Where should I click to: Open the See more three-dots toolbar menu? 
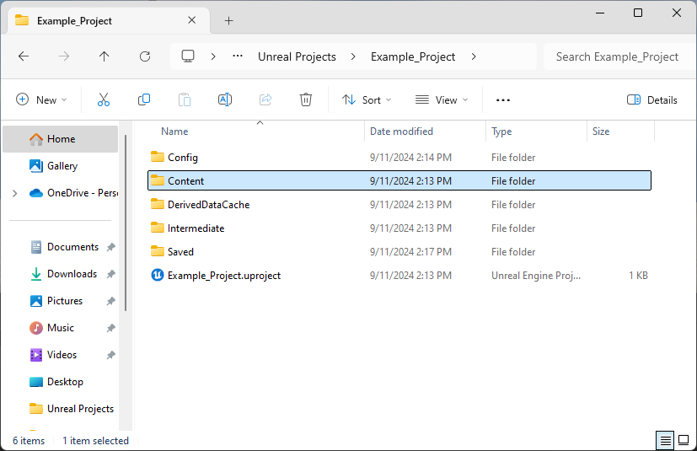click(503, 100)
